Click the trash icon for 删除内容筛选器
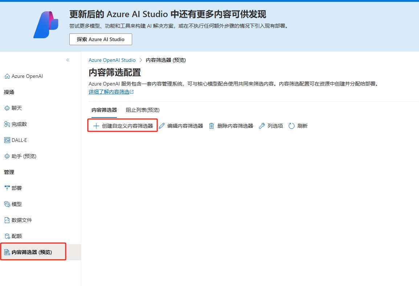 [211, 126]
